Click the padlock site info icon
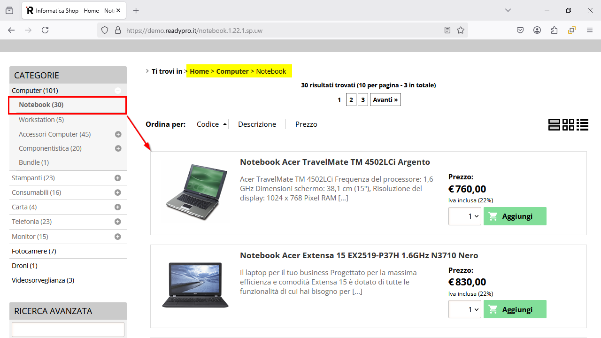This screenshot has width=601, height=338. (x=117, y=30)
